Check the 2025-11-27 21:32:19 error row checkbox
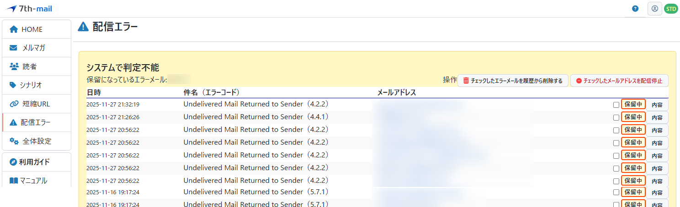Viewport: 680px width, 207px height. 616,105
